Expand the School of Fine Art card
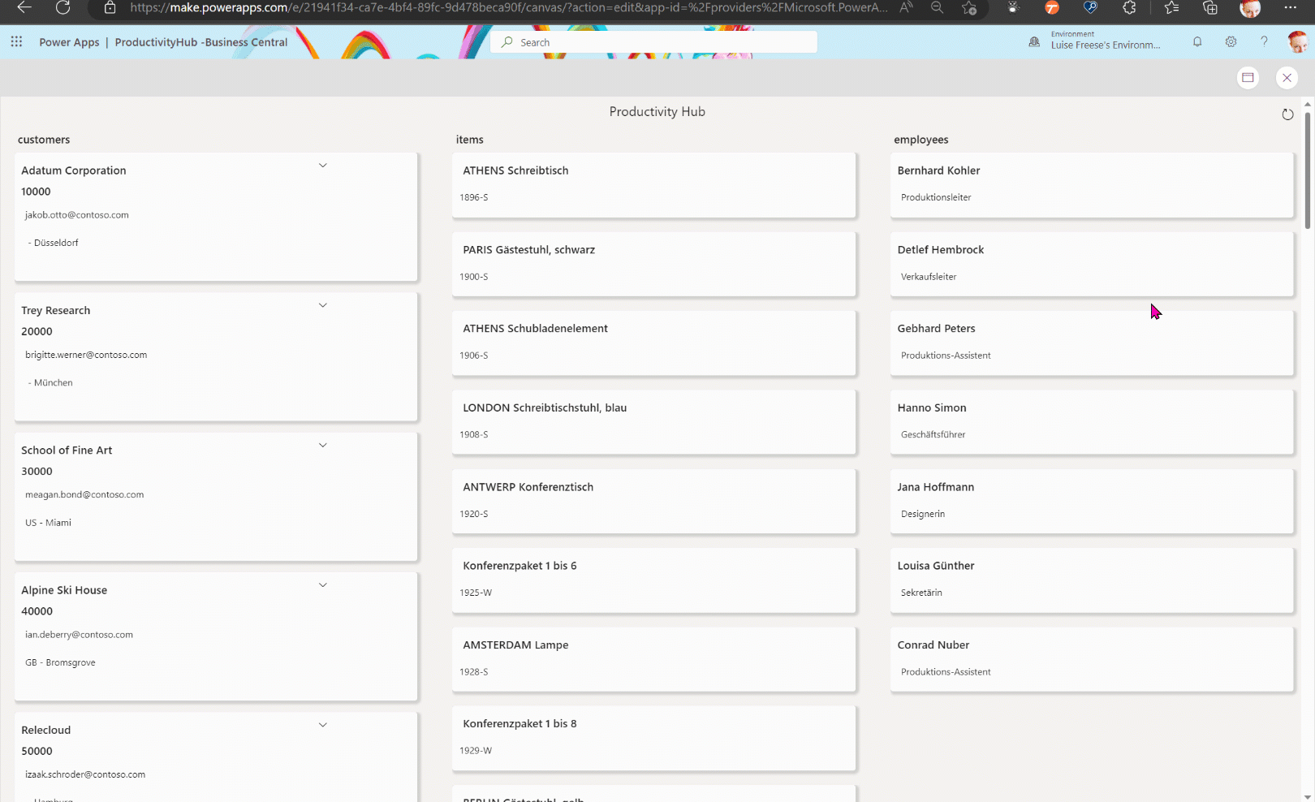Viewport: 1315px width, 802px height. click(322, 445)
